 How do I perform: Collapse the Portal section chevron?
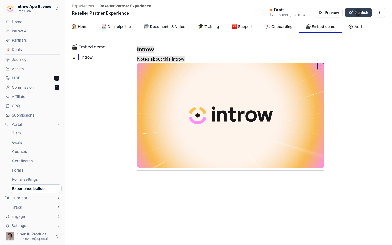click(59, 124)
